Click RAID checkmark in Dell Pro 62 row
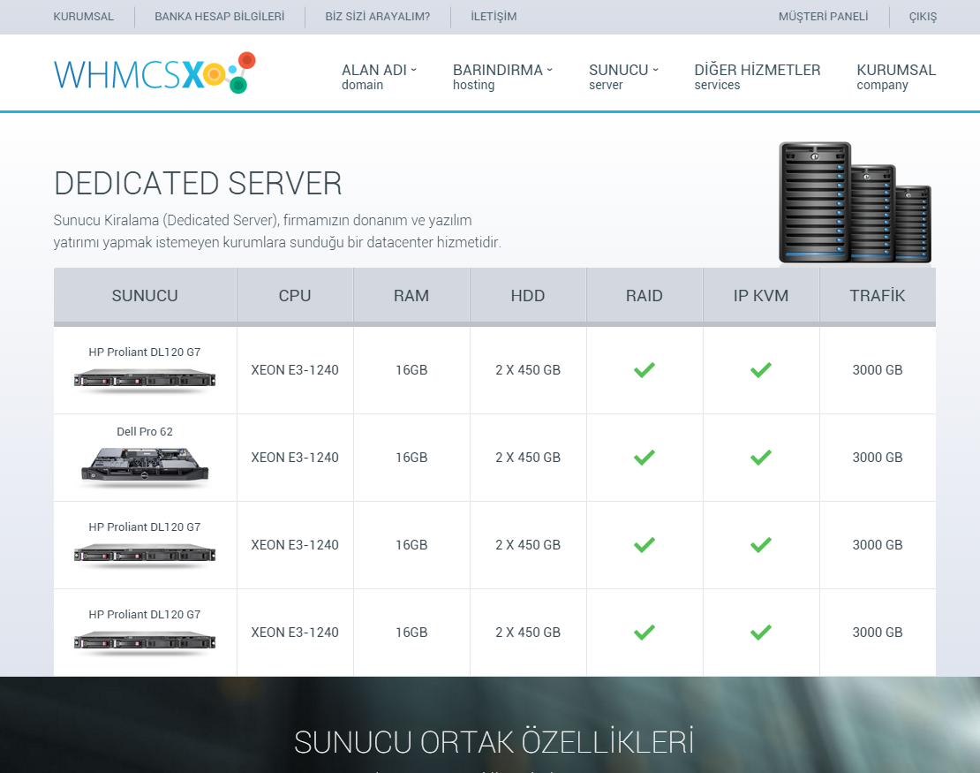The image size is (980, 773). [645, 457]
